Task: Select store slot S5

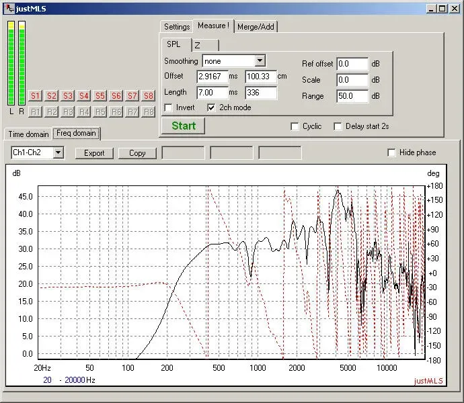Action: (x=100, y=96)
